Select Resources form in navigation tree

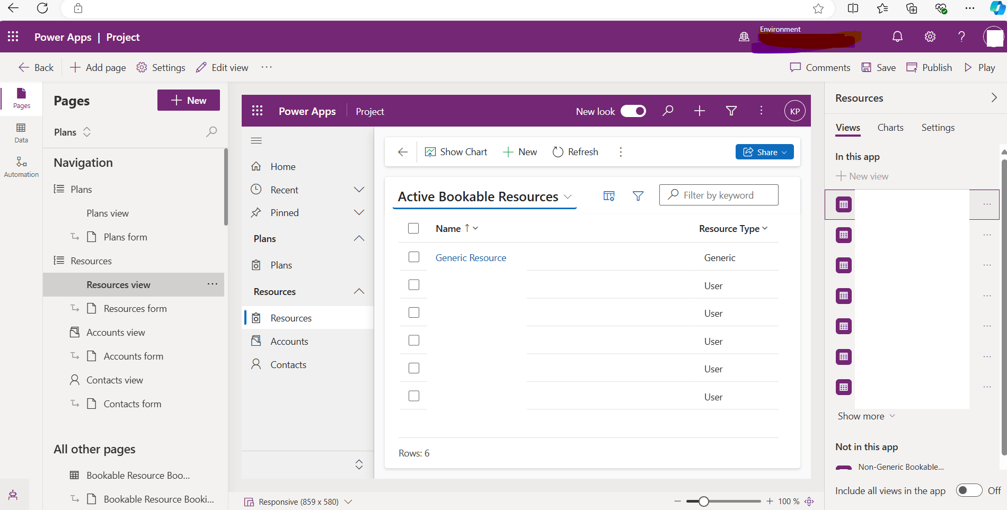(135, 309)
